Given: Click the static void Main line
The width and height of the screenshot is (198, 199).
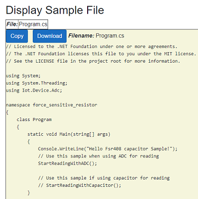Looking at the screenshot, I should [x=69, y=134].
